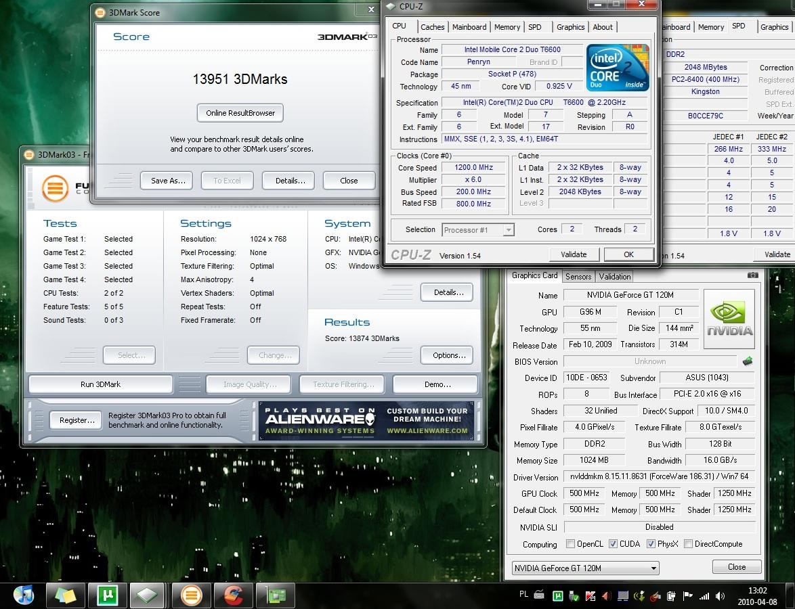Open the NVIDIA GeForce GT 120M dropdown
The width and height of the screenshot is (795, 609).
[x=585, y=568]
